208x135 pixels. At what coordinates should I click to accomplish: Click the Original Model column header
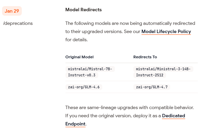coord(79,57)
